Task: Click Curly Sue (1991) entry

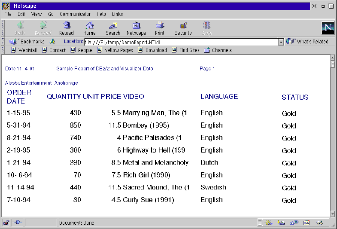Action: 148,200
